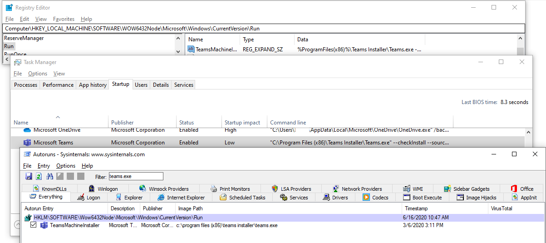Image resolution: width=546 pixels, height=243 pixels.
Task: Select the Run key in registry tree
Action: click(9, 46)
